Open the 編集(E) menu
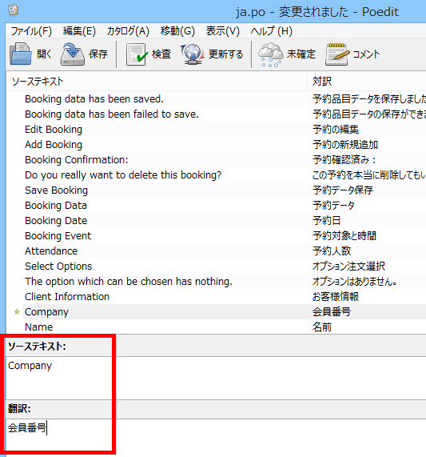 tap(79, 31)
